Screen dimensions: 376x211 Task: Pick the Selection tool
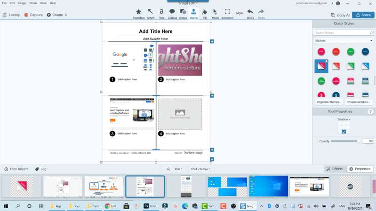click(227, 13)
